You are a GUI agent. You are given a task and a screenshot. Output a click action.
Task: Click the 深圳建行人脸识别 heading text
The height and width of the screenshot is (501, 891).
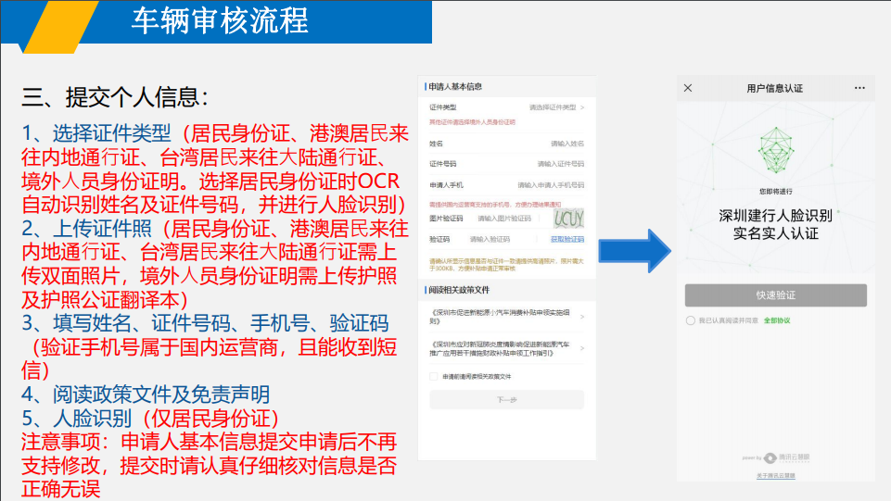click(776, 216)
